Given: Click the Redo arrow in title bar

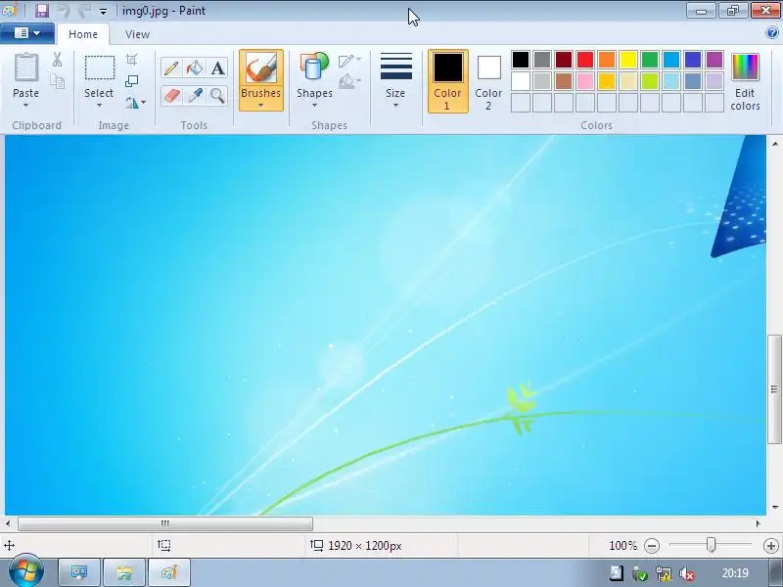Looking at the screenshot, I should pos(84,11).
